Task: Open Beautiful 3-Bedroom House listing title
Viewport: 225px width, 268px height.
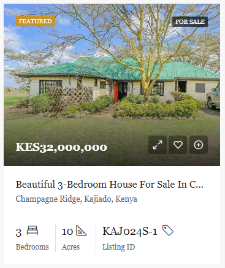Action: point(110,185)
